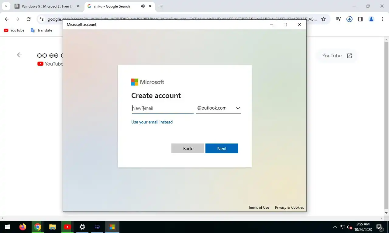Screen dimensions: 389x233
Task: Open Chrome tab search dropdown arrow
Action: coord(6,6)
